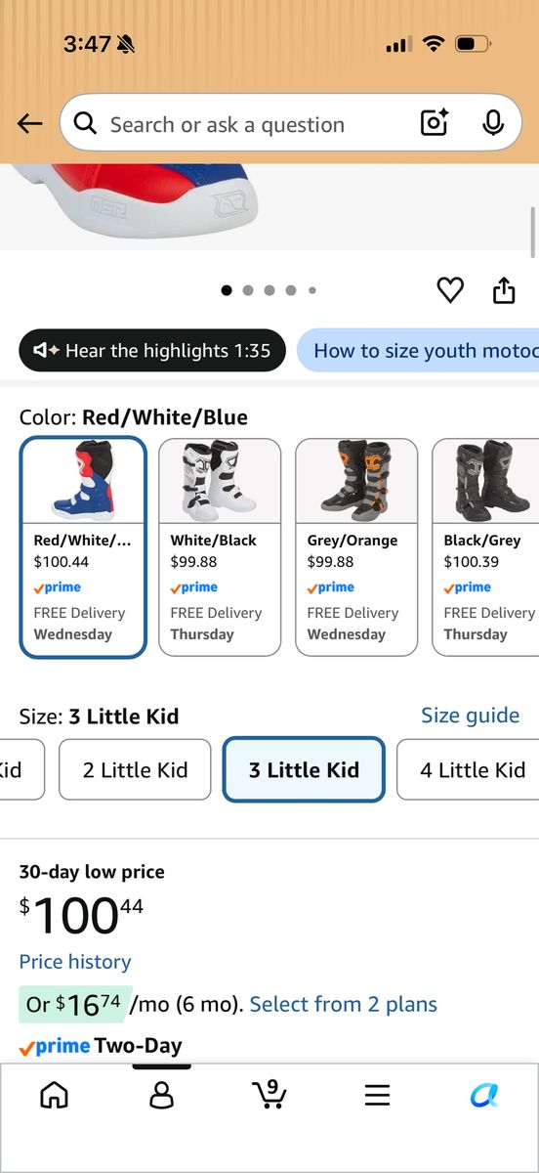Open shopping cart with 9 items
The height and width of the screenshot is (1173, 539).
pos(269,1094)
